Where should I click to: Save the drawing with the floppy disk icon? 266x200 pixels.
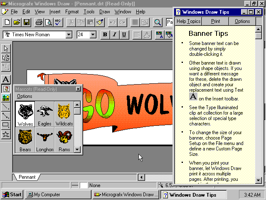click(27, 22)
